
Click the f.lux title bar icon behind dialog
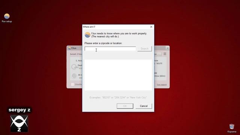tap(69, 48)
